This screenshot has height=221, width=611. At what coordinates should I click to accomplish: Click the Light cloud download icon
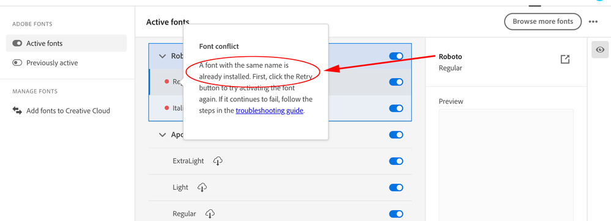coord(202,187)
